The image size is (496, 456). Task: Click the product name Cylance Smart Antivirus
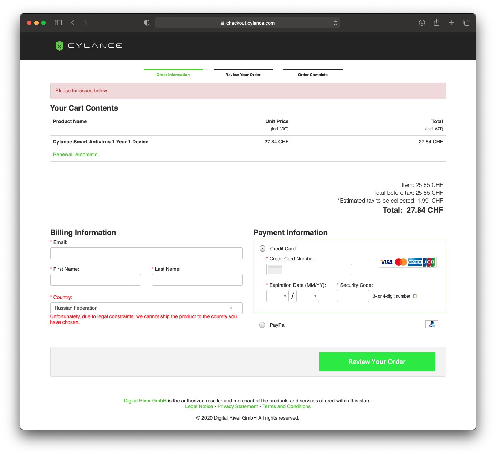[x=101, y=142]
